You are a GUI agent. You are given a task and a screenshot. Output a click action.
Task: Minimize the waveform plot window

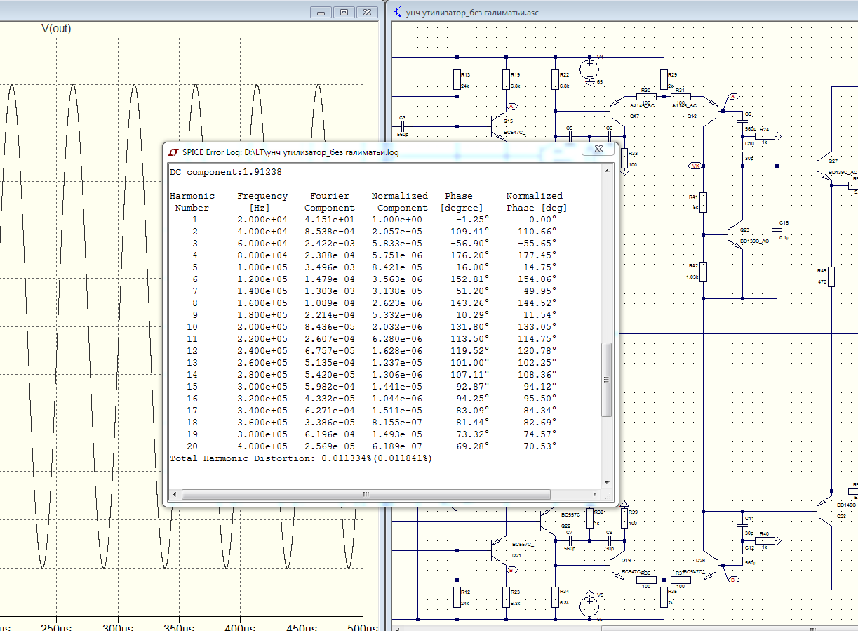tap(321, 12)
